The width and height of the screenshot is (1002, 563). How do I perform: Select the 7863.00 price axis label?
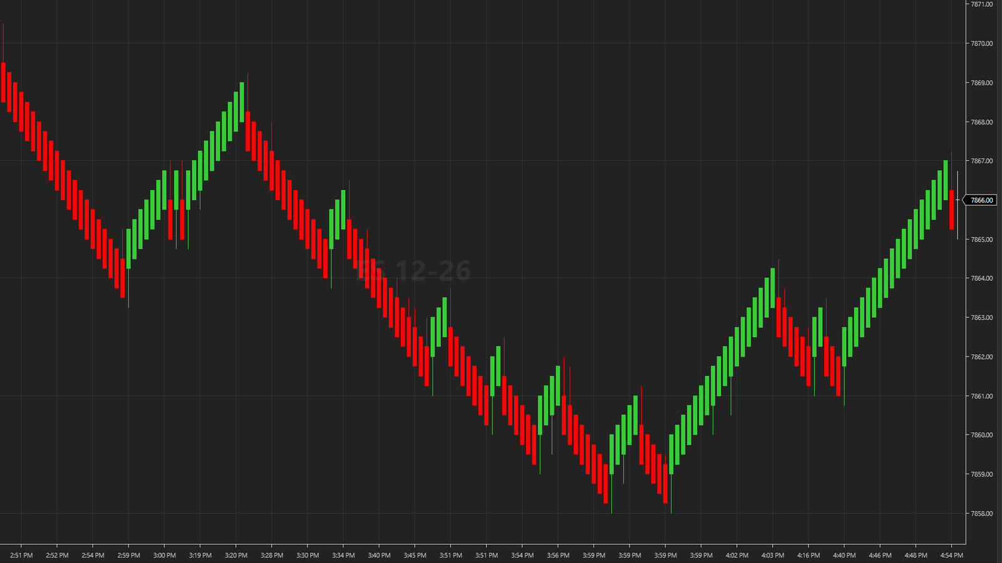tap(981, 318)
